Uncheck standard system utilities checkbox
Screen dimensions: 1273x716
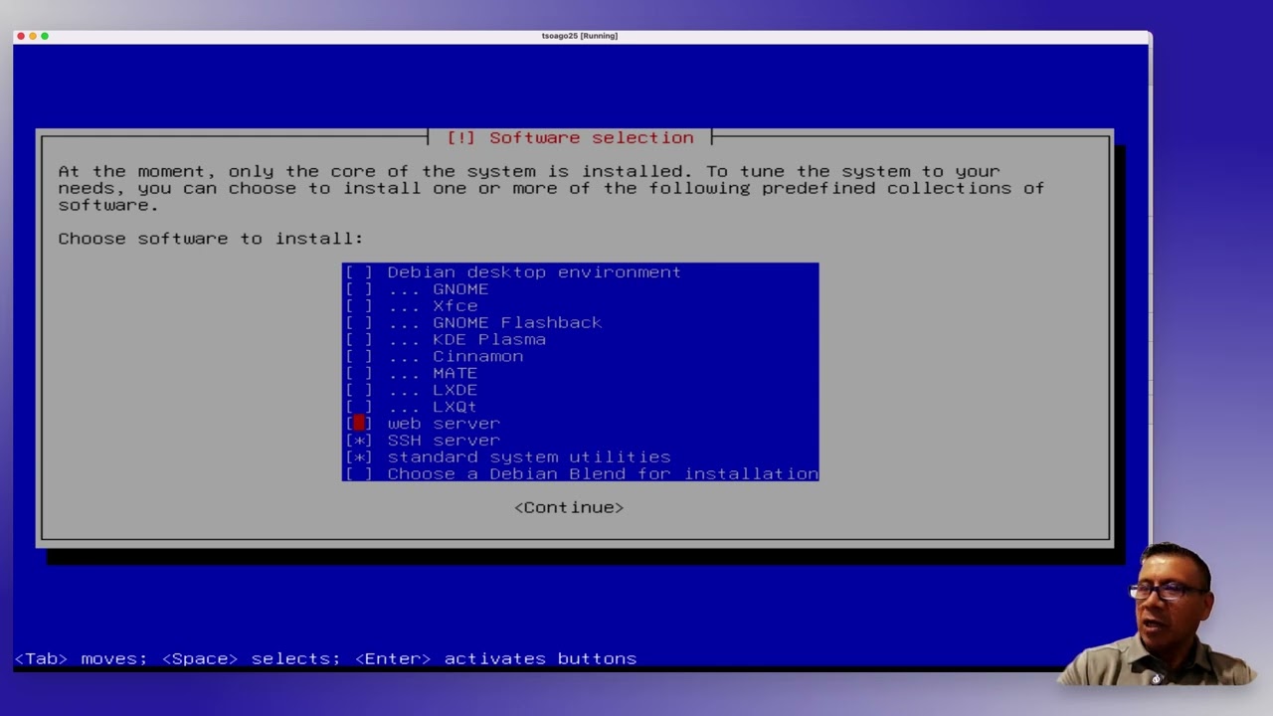[359, 457]
